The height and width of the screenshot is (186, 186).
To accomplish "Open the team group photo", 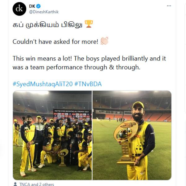I will tap(52, 135).
